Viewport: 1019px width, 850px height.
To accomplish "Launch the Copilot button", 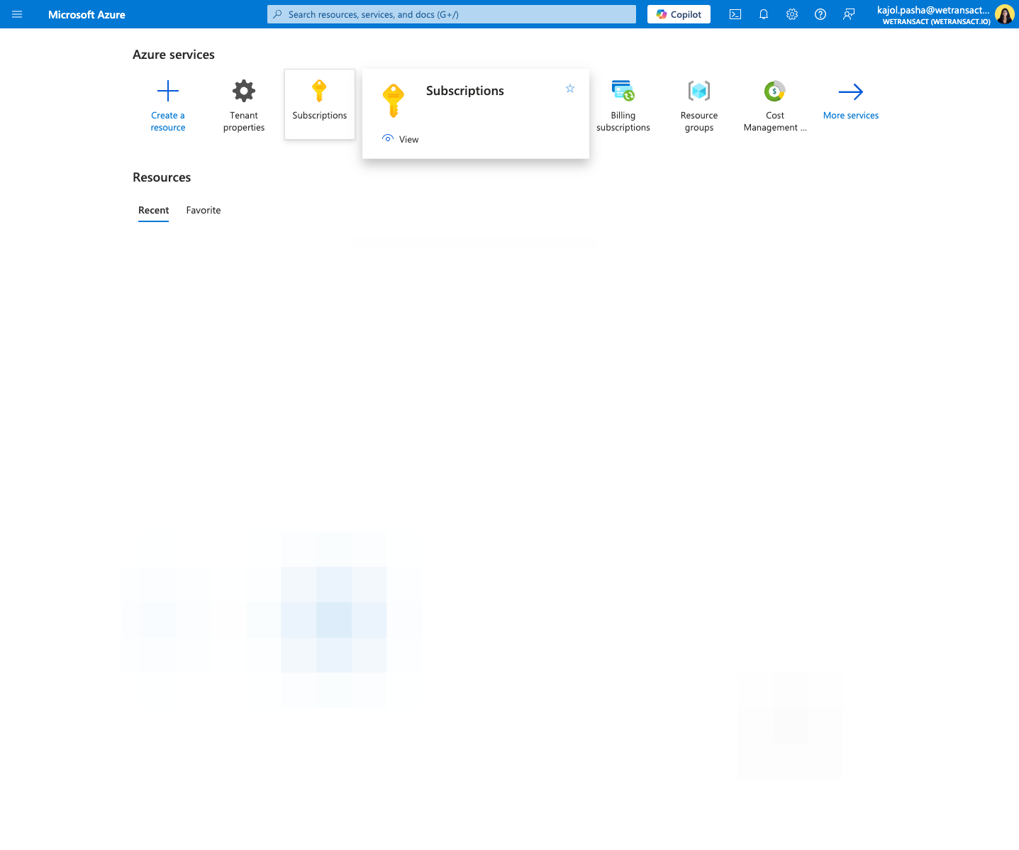I will click(x=679, y=14).
